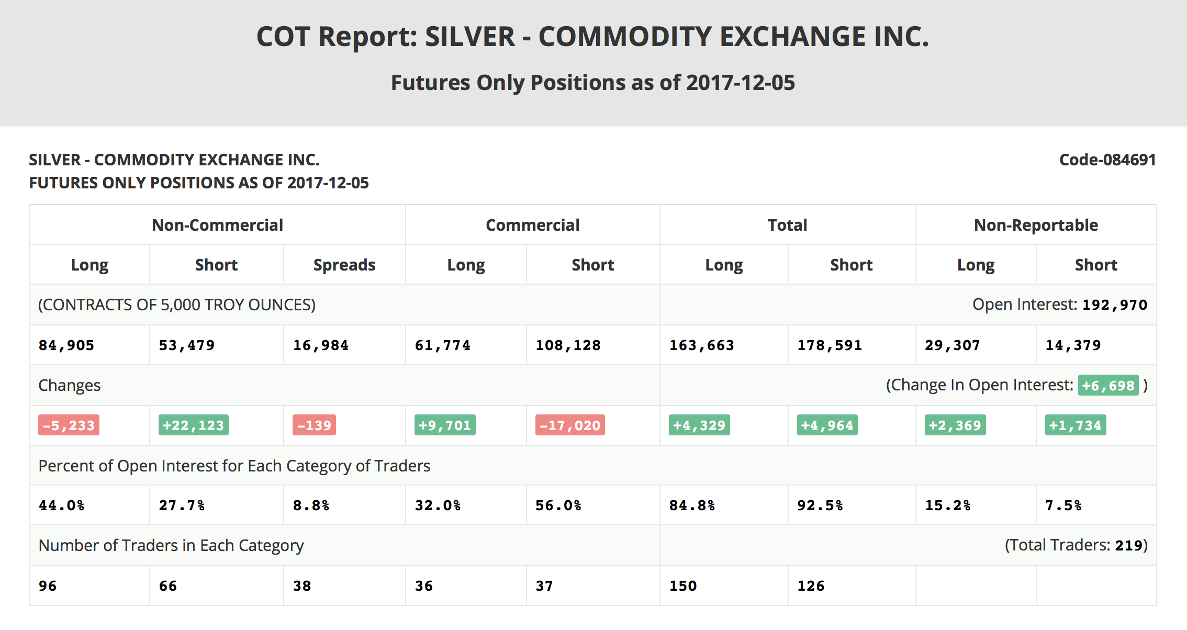Click the 84,905 non-commercial long cell
The width and height of the screenshot is (1187, 630).
66,345
